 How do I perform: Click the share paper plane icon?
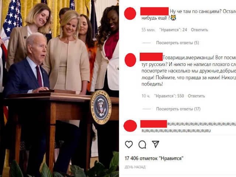pyautogui.click(x=156, y=144)
